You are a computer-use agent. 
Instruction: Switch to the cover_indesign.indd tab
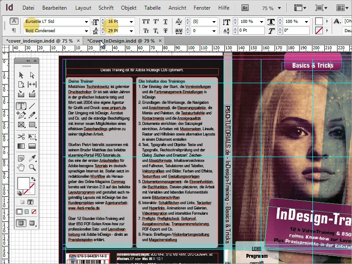point(40,41)
